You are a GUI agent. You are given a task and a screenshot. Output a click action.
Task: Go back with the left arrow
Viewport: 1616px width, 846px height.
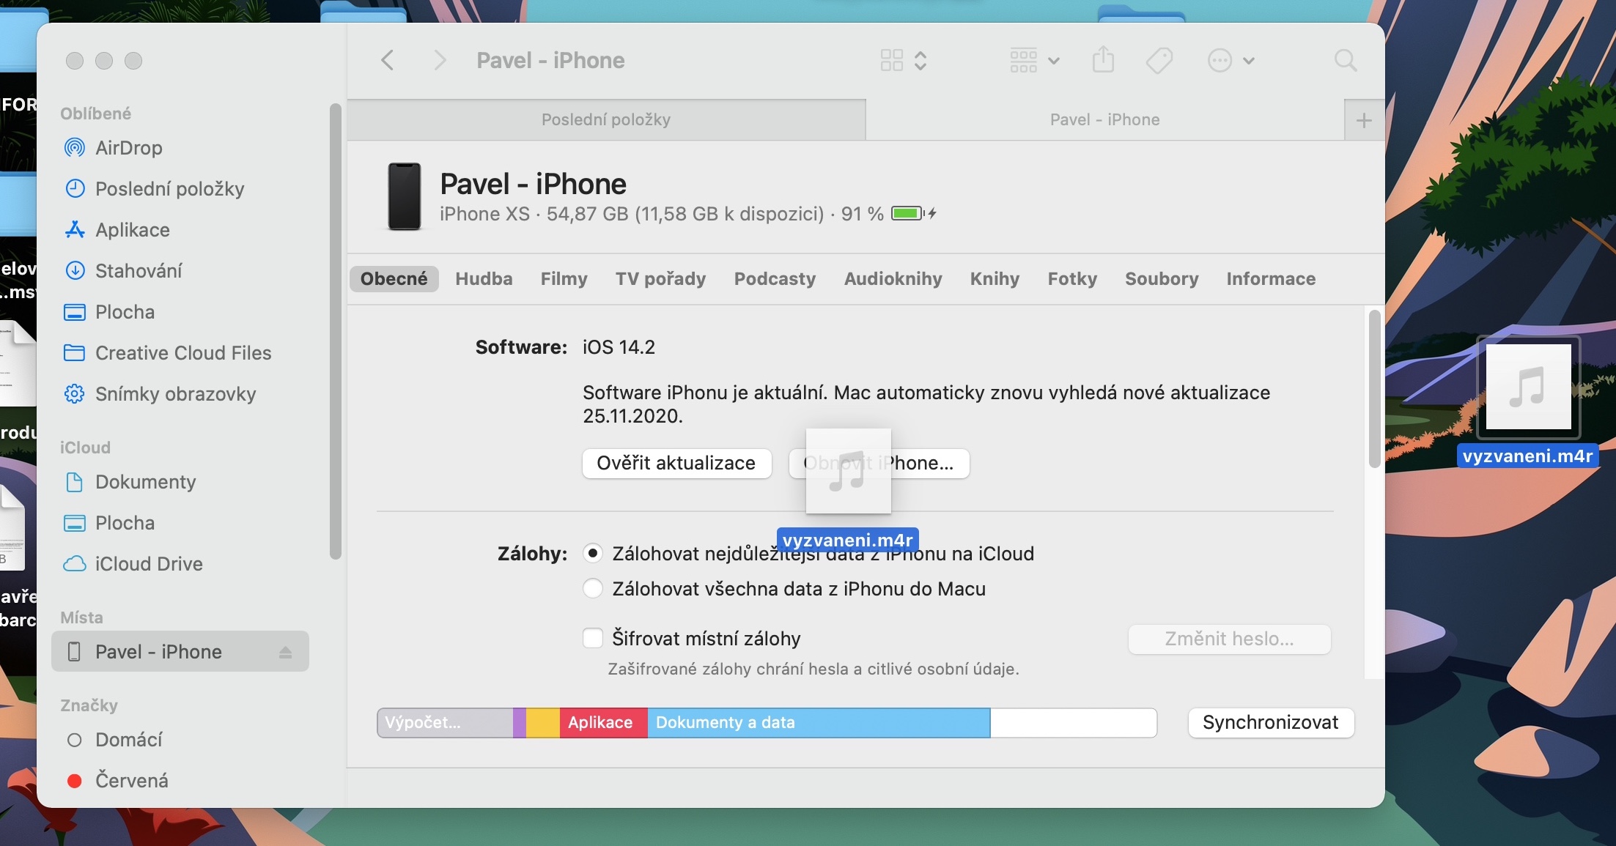point(388,60)
